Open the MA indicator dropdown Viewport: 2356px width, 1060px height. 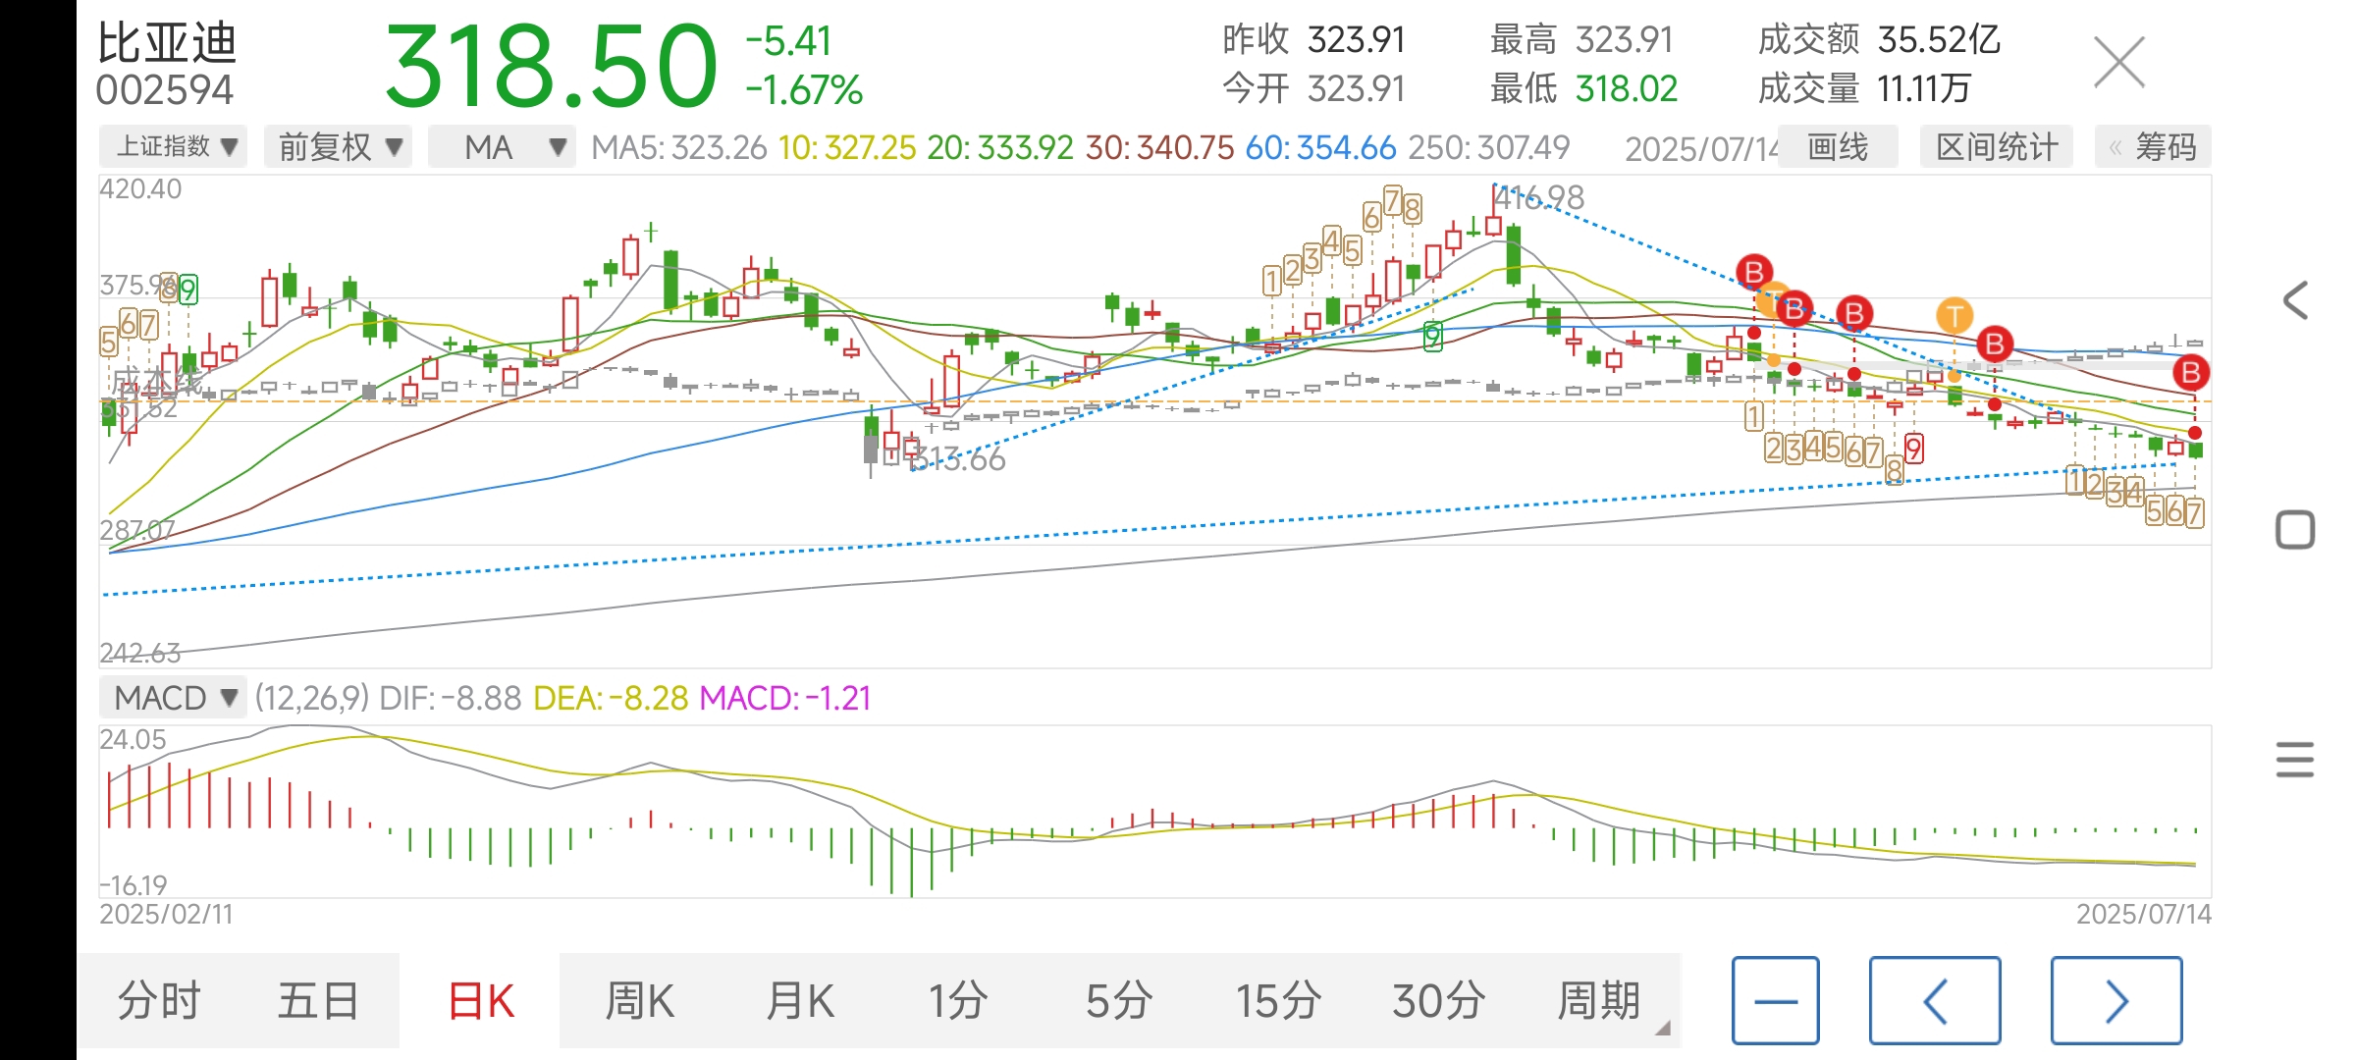coord(502,147)
